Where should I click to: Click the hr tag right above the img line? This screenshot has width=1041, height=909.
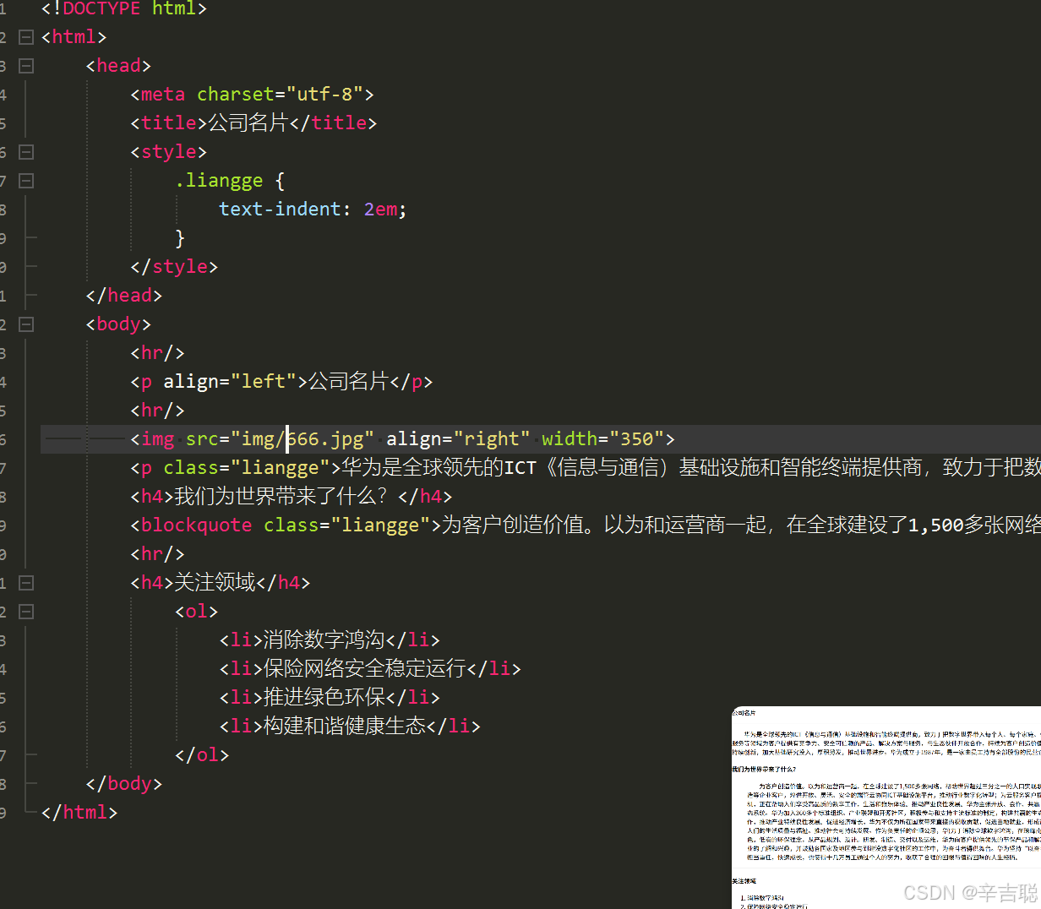click(157, 411)
